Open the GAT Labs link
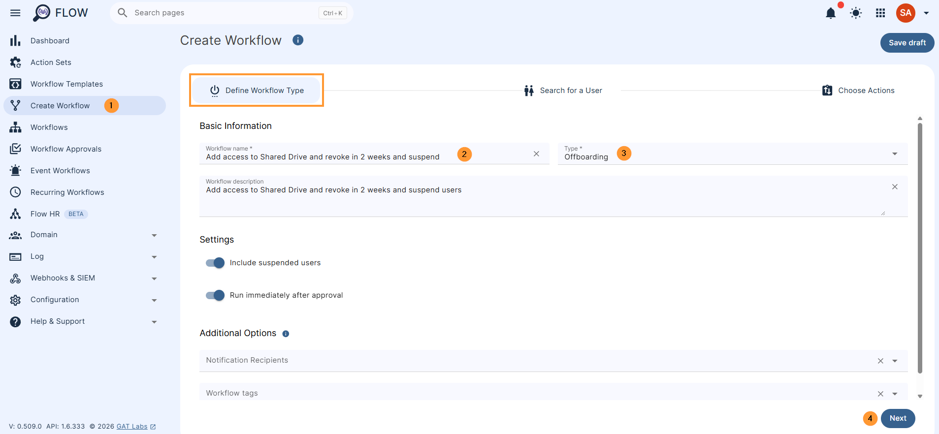939x434 pixels. pos(132,427)
